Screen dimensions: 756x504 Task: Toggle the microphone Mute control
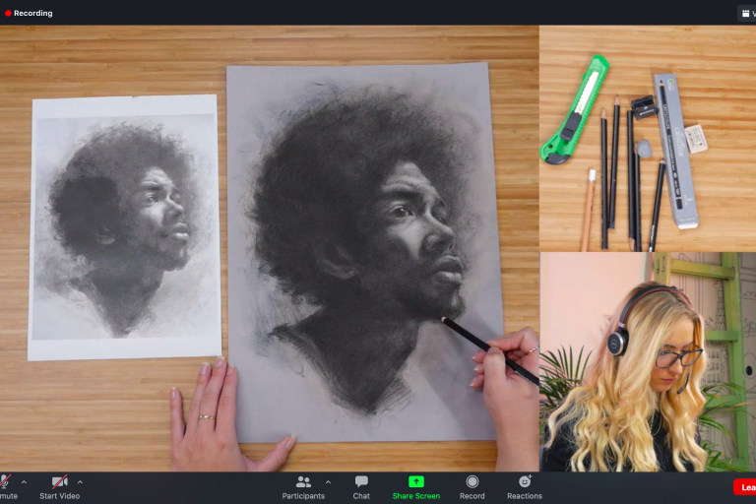5,482
